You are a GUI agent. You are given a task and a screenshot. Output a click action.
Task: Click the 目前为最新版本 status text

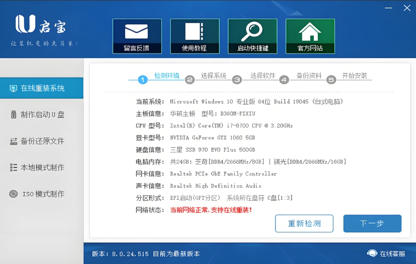pos(176,254)
